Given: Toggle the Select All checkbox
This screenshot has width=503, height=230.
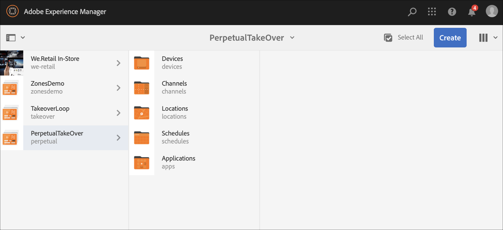Looking at the screenshot, I should point(388,38).
